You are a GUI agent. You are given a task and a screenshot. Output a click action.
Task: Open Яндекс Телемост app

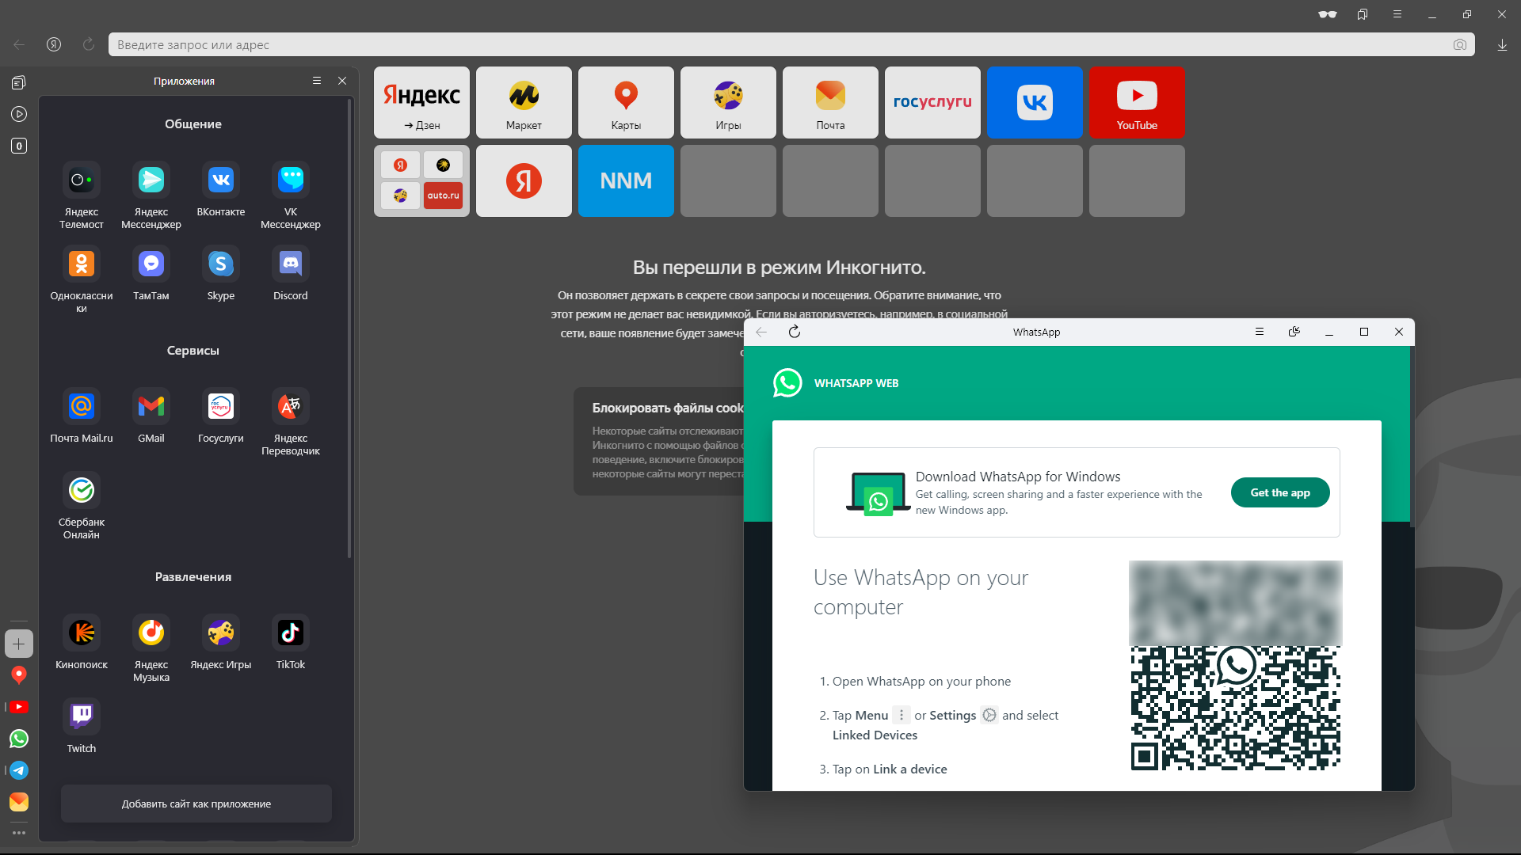82,195
